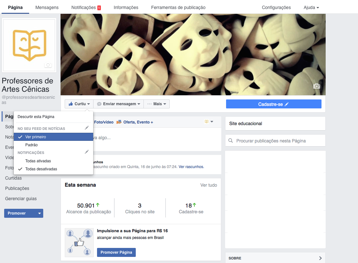Open the Promover dropdown arrow
The height and width of the screenshot is (263, 358).
(39, 213)
